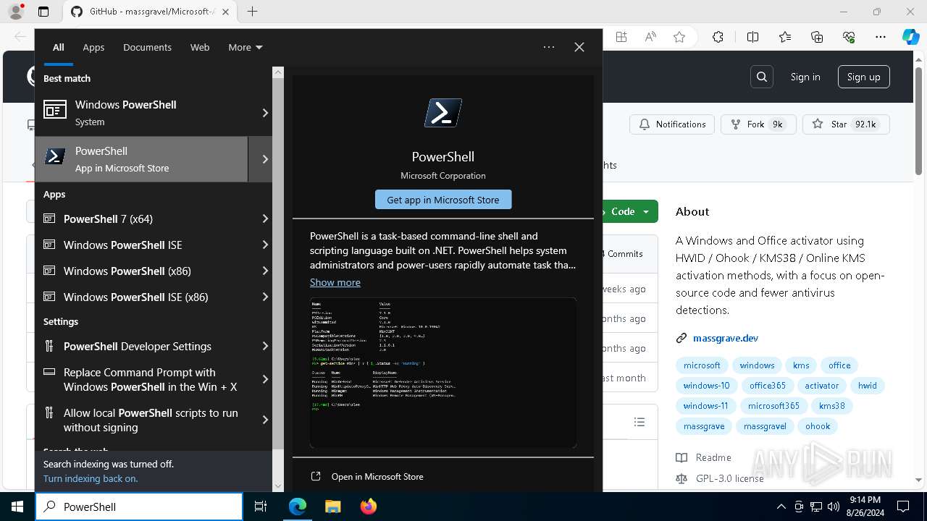Screen dimensions: 927x521
Task: Click GitHub Sign in link
Action: [805, 77]
